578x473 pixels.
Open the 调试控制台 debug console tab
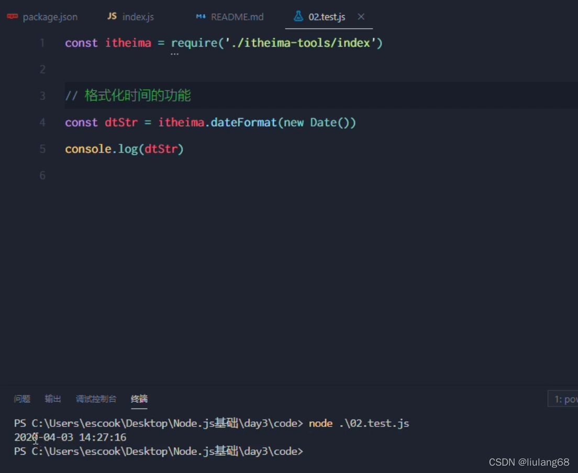(96, 399)
